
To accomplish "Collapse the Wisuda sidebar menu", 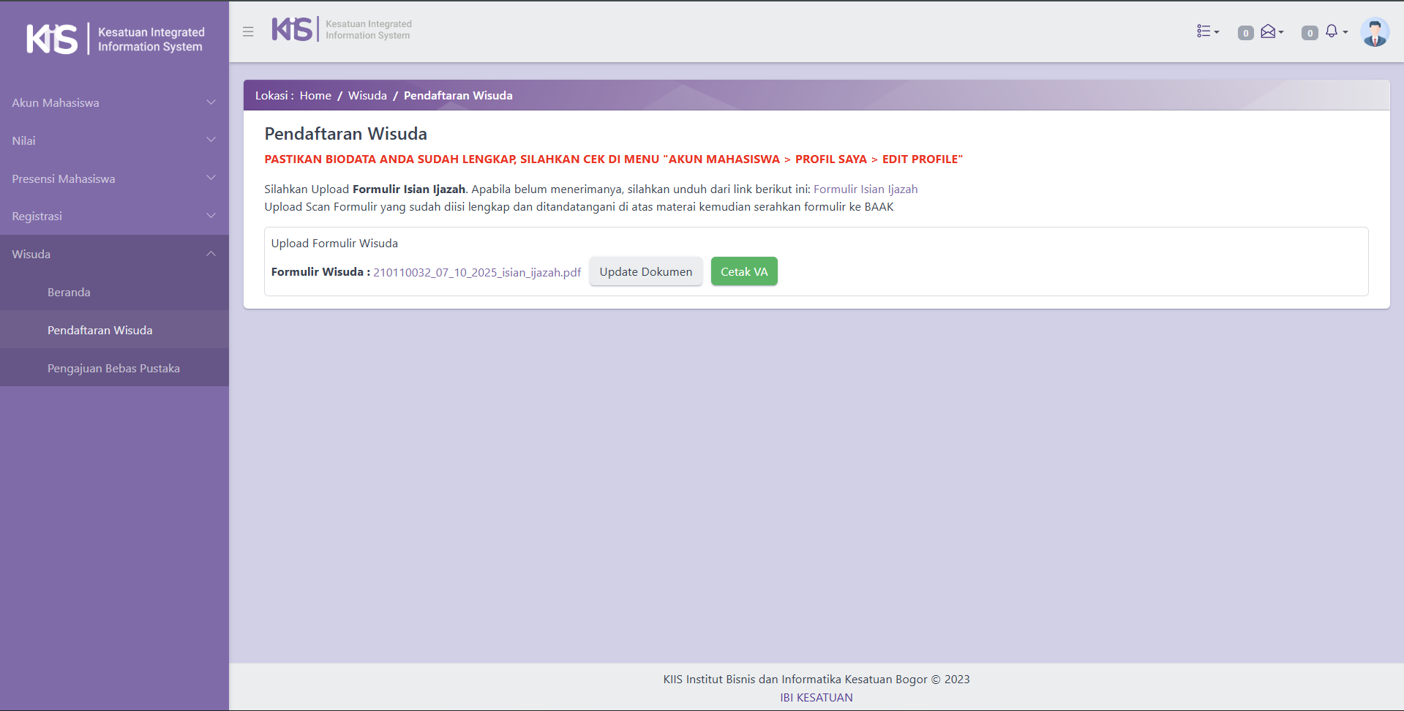I will pyautogui.click(x=114, y=255).
